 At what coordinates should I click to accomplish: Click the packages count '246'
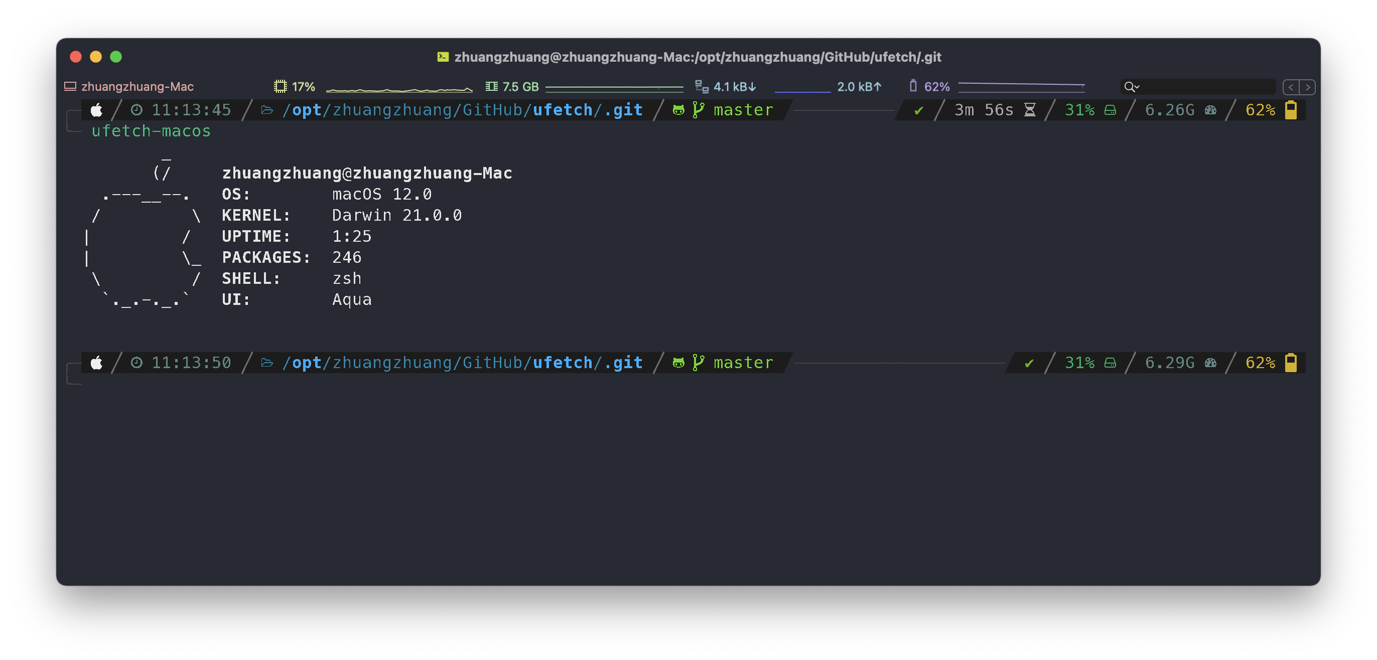click(347, 258)
